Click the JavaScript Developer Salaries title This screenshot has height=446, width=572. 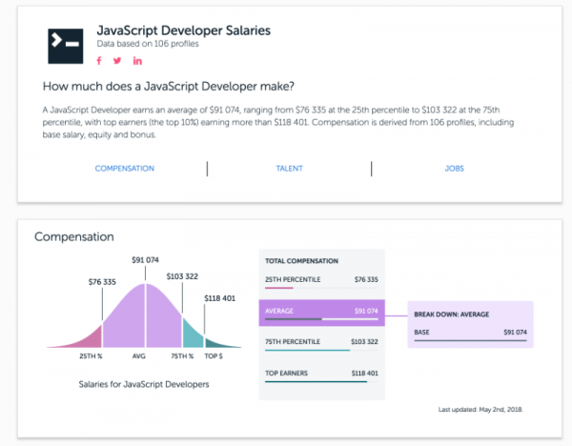click(184, 30)
